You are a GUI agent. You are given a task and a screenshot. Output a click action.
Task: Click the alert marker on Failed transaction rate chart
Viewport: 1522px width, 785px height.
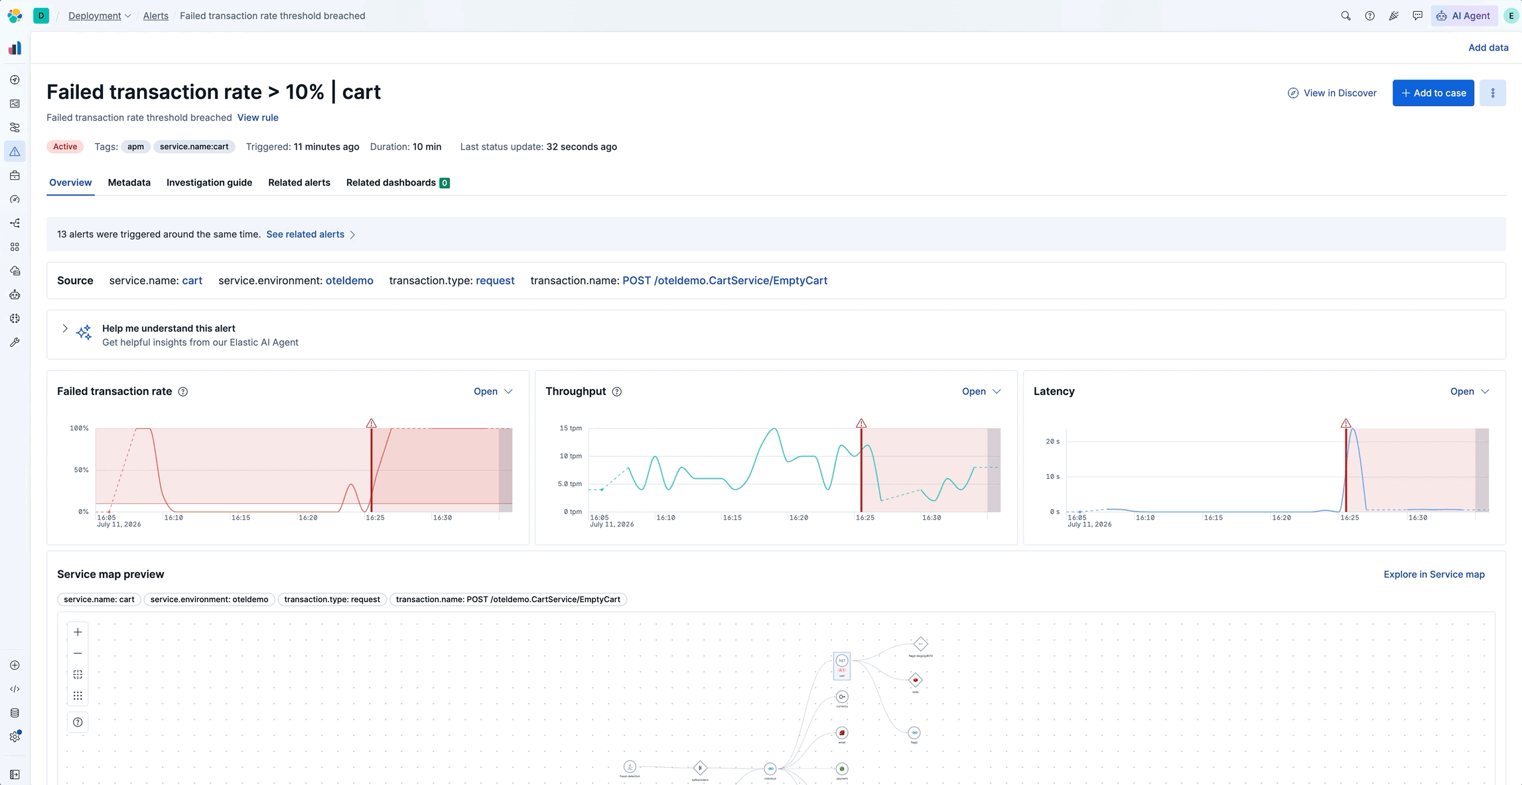click(372, 424)
